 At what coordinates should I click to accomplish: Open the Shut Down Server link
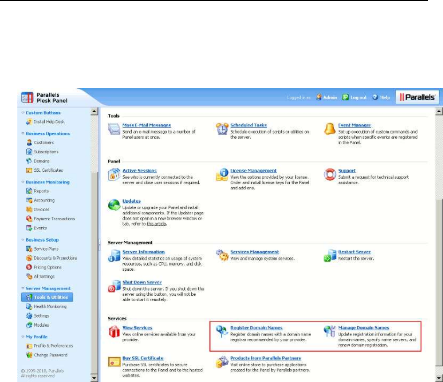point(142,282)
